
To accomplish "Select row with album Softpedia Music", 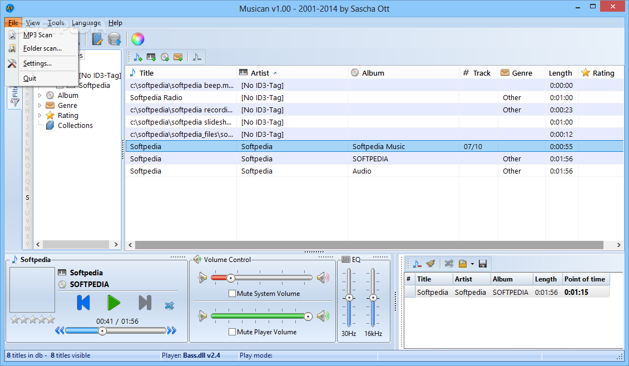I will click(x=374, y=146).
